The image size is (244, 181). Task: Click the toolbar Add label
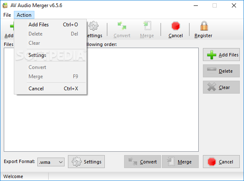click(x=9, y=36)
